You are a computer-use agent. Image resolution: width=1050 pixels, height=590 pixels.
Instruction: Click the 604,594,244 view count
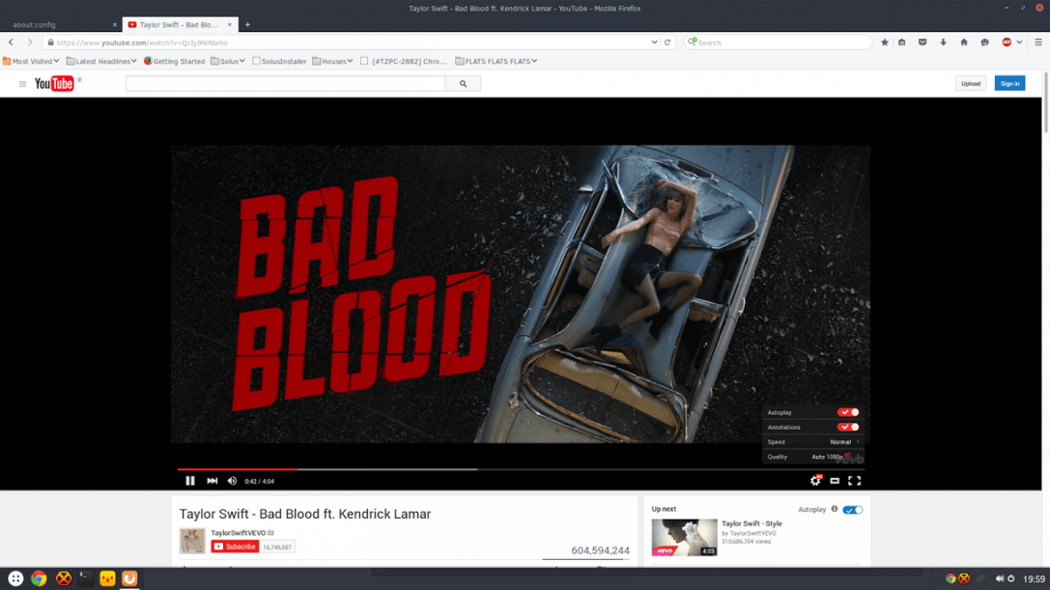tap(600, 550)
